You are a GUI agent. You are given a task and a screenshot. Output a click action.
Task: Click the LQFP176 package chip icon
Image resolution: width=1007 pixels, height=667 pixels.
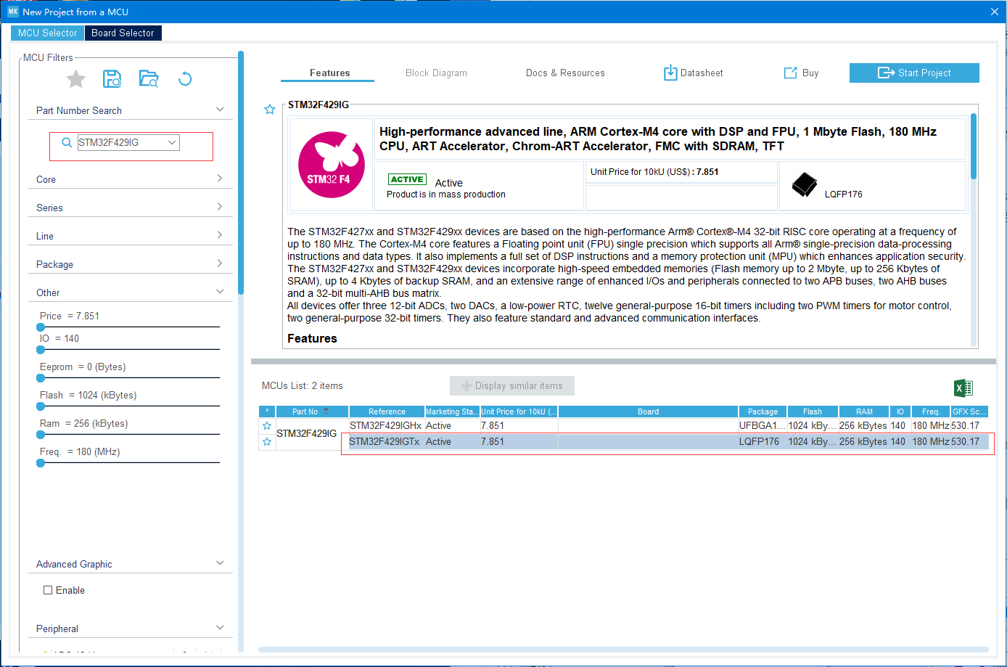tap(805, 185)
